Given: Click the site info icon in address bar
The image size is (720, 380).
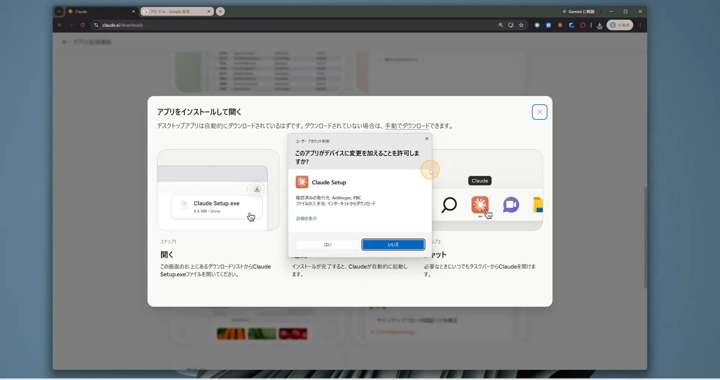Looking at the screenshot, I should point(96,25).
